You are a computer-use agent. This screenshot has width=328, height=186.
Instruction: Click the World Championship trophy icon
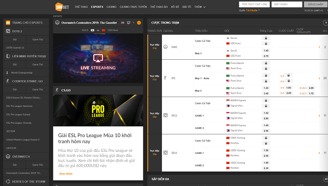click(7, 73)
